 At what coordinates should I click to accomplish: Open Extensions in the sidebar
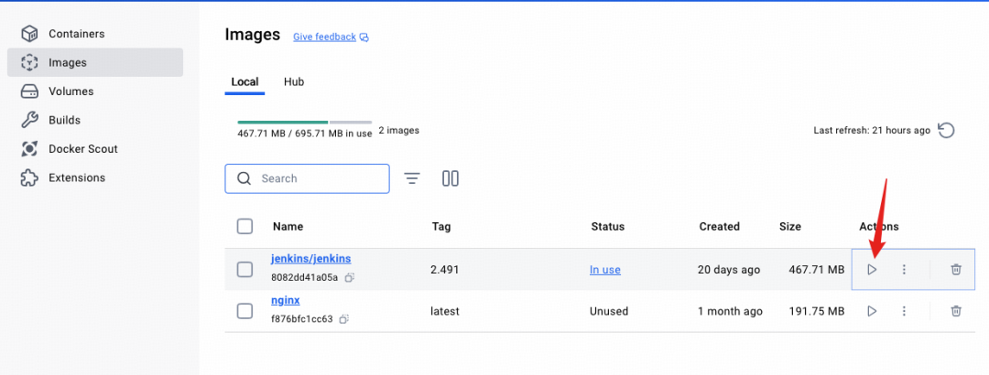coord(94,177)
